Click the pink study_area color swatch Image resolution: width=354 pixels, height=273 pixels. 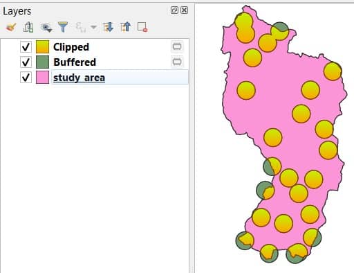tap(42, 77)
